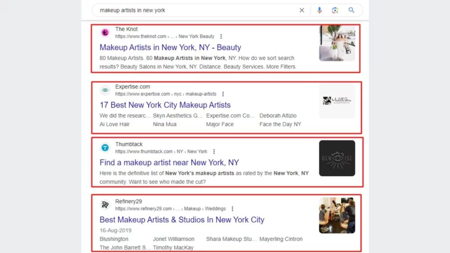Click 'Mayerling Cintron' sitelink

point(281,239)
